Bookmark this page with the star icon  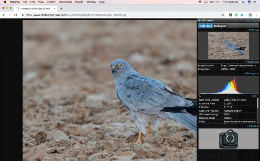[223, 15]
